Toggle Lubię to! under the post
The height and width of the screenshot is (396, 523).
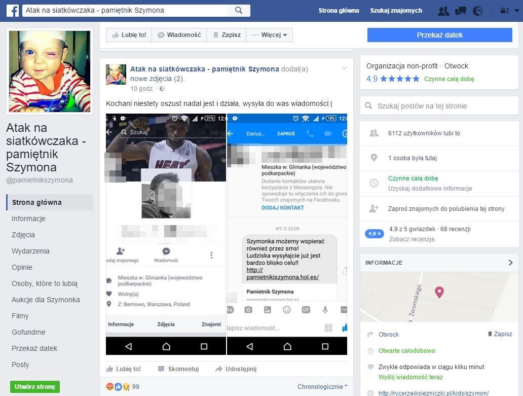click(x=124, y=369)
